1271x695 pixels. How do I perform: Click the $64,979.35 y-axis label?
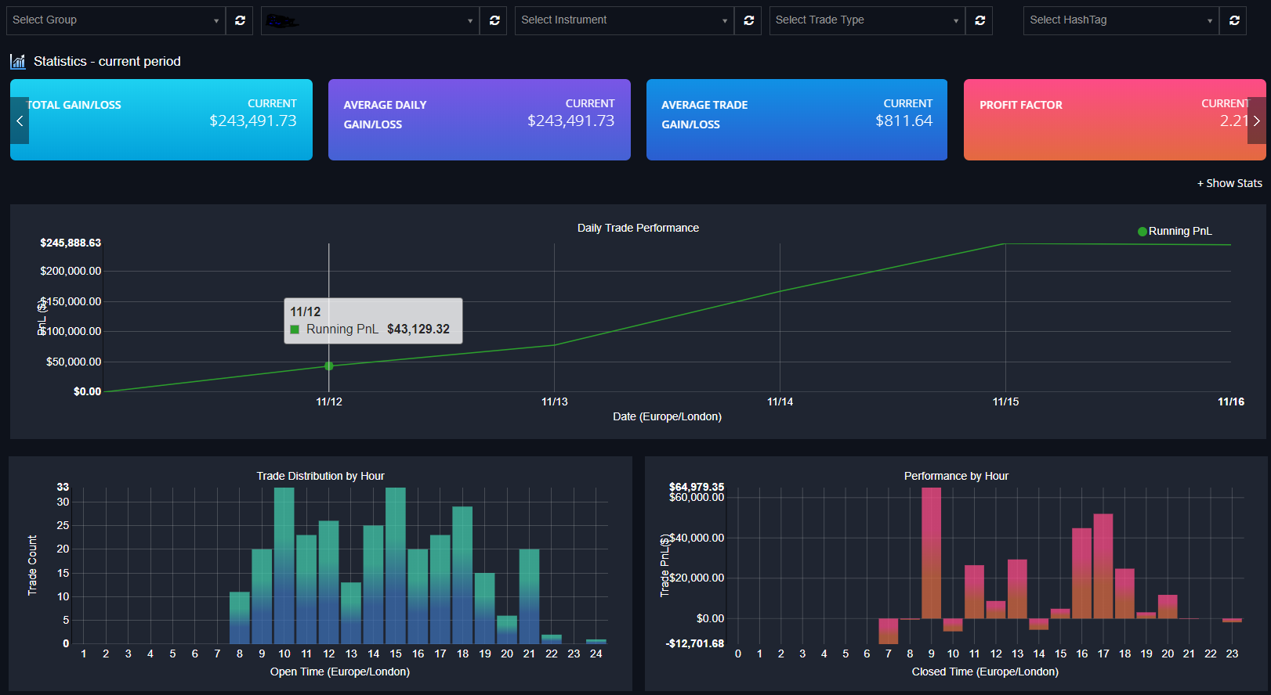pyautogui.click(x=697, y=487)
